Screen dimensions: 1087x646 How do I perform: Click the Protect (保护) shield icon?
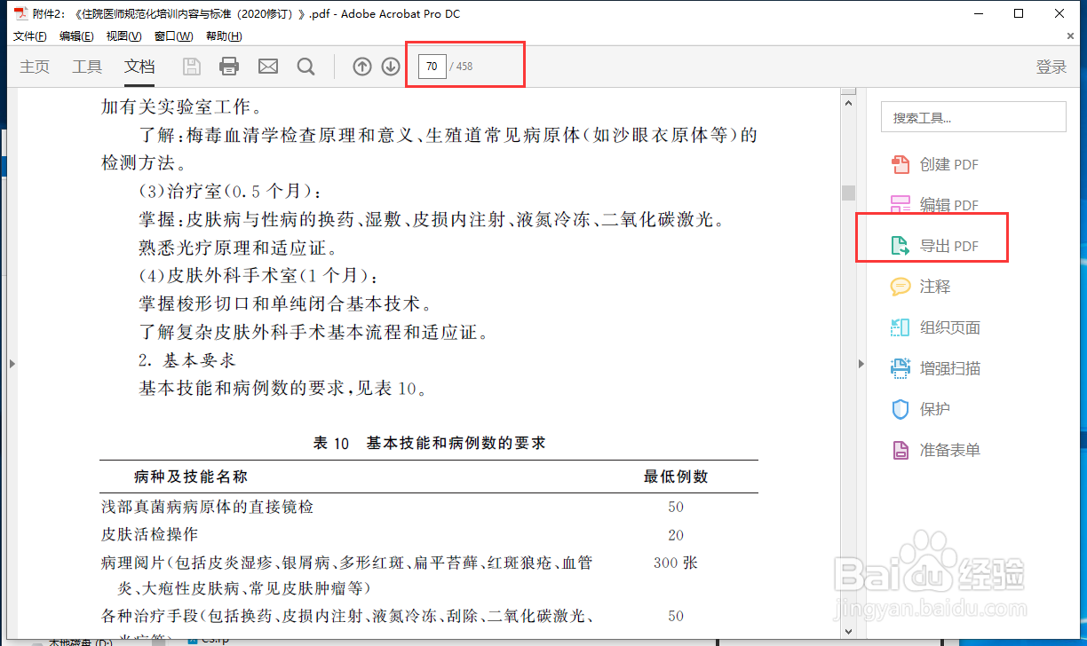click(901, 409)
